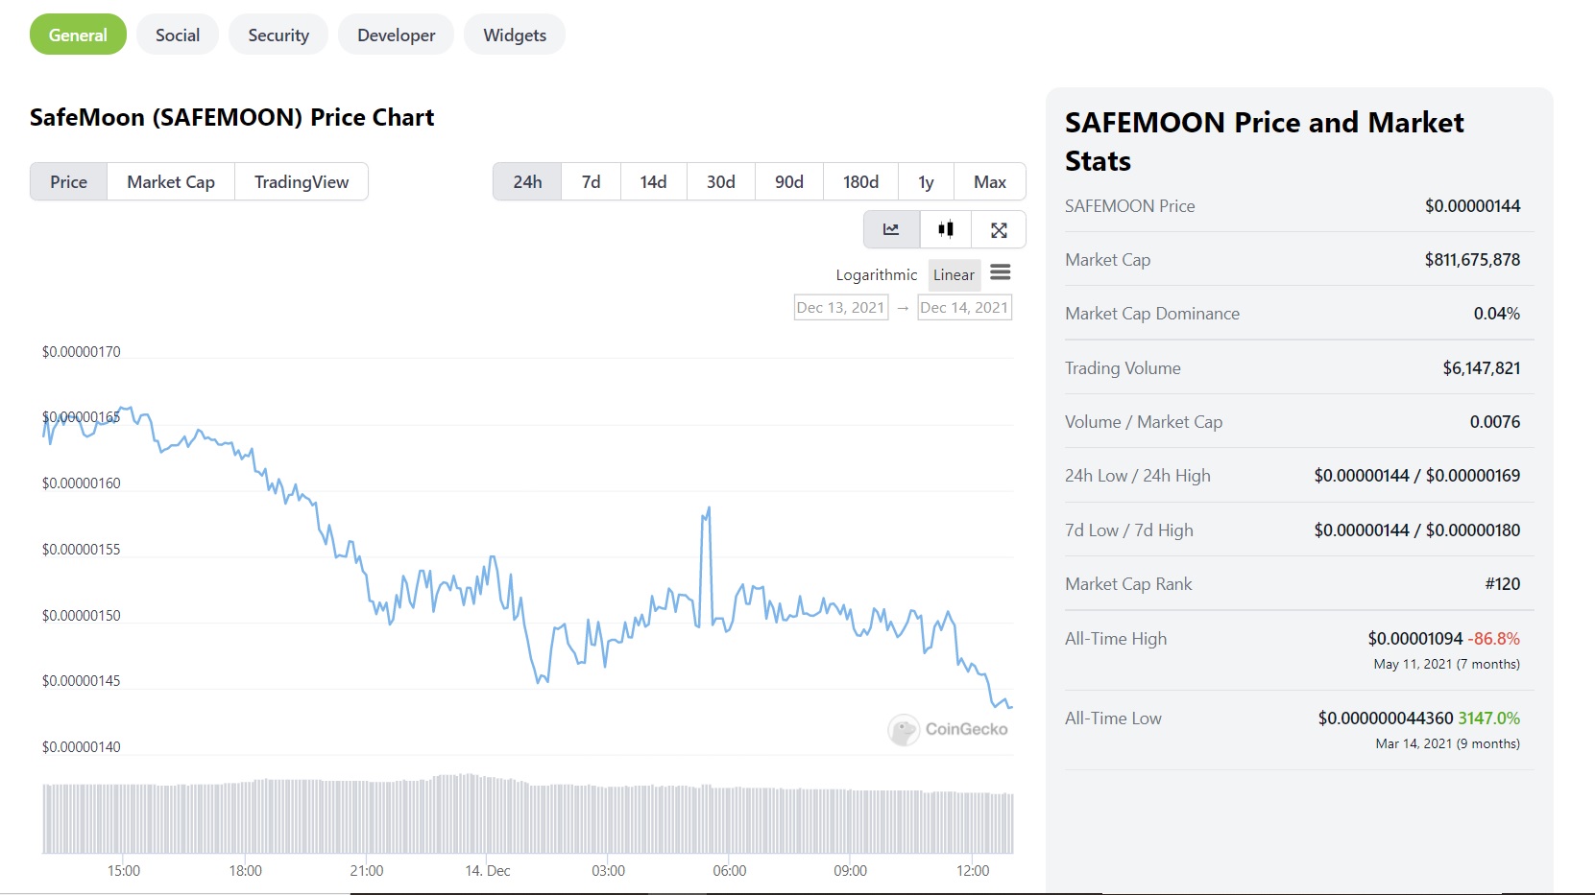Open the TradingView chart tab
Viewport: 1595px width, 895px height.
pos(302,181)
